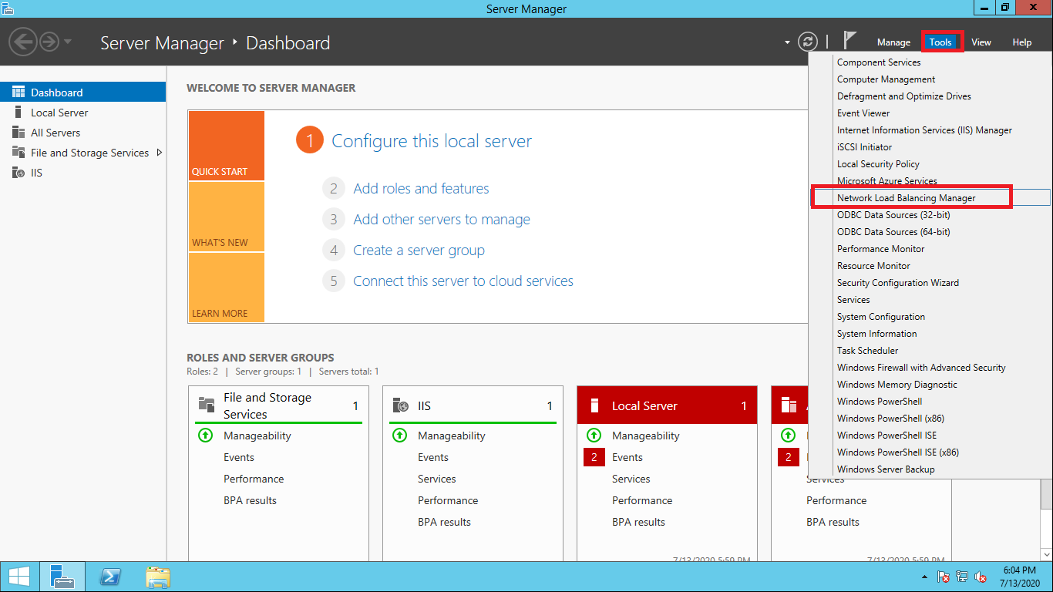Open File Explorer from the taskbar
1053x592 pixels.
(x=158, y=577)
